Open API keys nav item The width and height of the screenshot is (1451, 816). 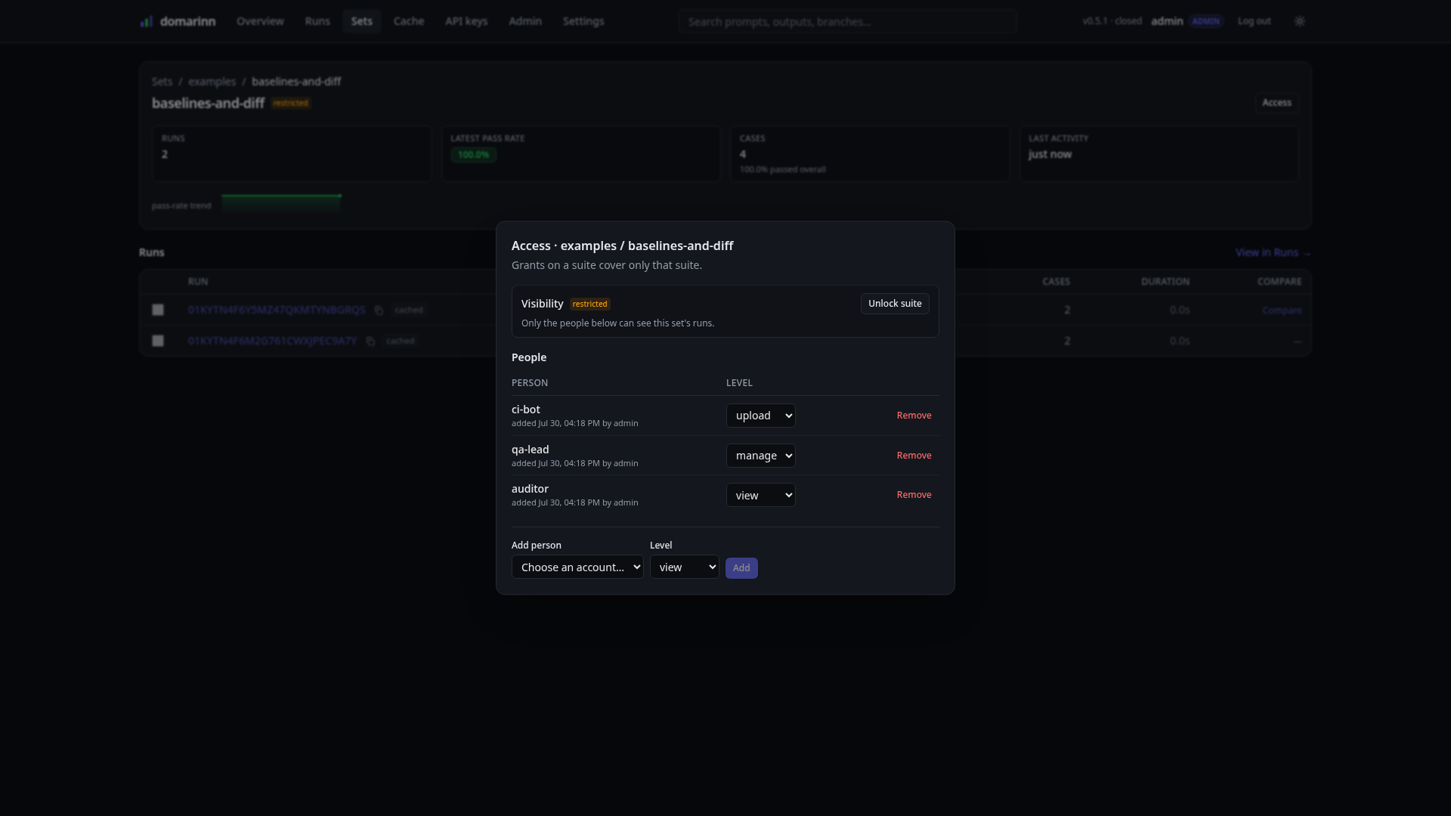tap(466, 21)
